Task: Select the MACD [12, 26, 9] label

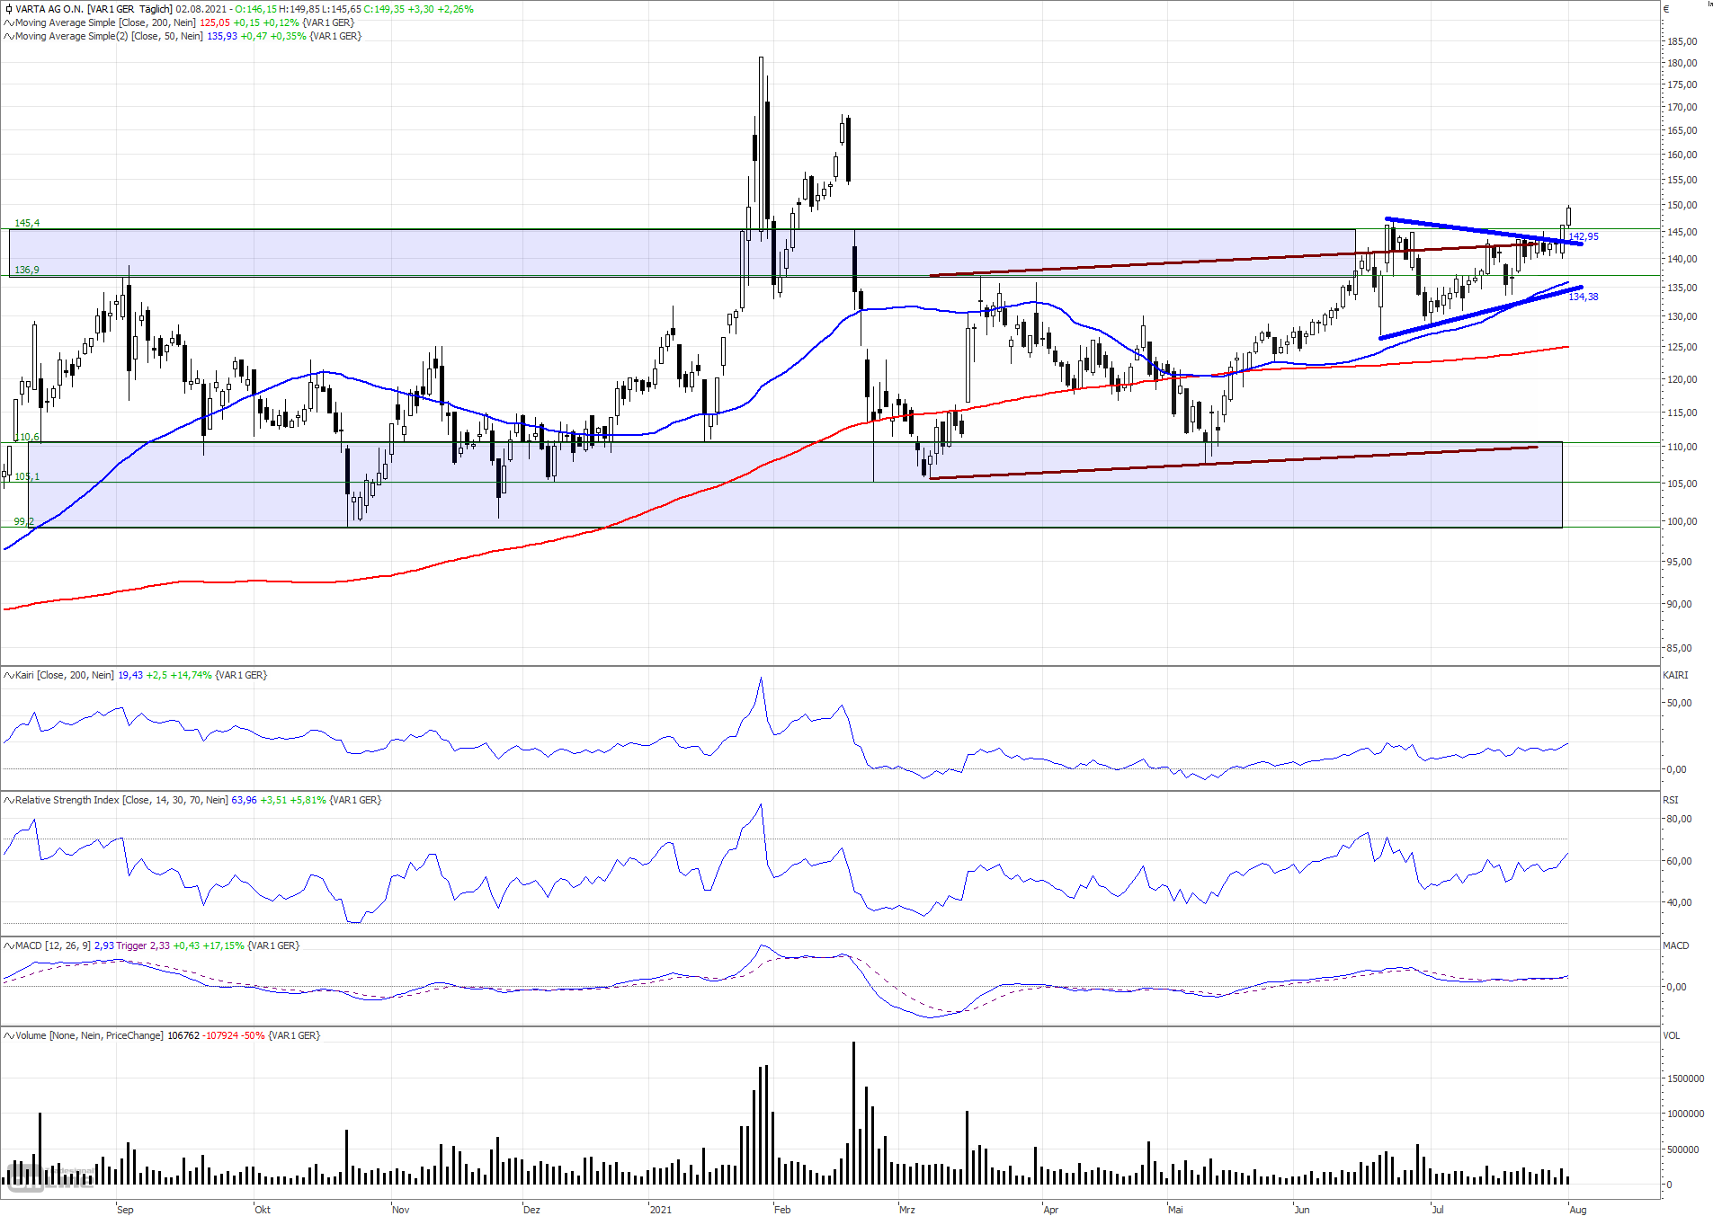Action: pyautogui.click(x=53, y=945)
